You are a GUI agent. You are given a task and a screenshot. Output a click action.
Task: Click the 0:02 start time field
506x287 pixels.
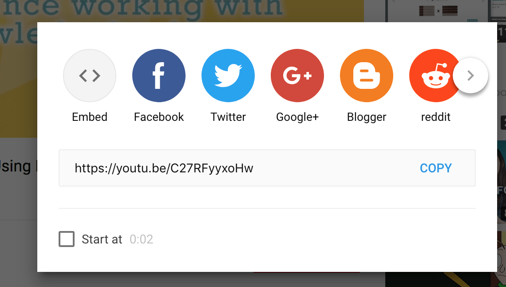pyautogui.click(x=141, y=239)
